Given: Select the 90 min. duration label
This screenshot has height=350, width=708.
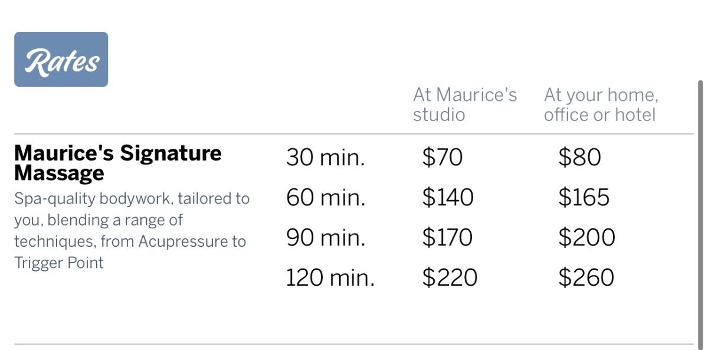Looking at the screenshot, I should (325, 238).
